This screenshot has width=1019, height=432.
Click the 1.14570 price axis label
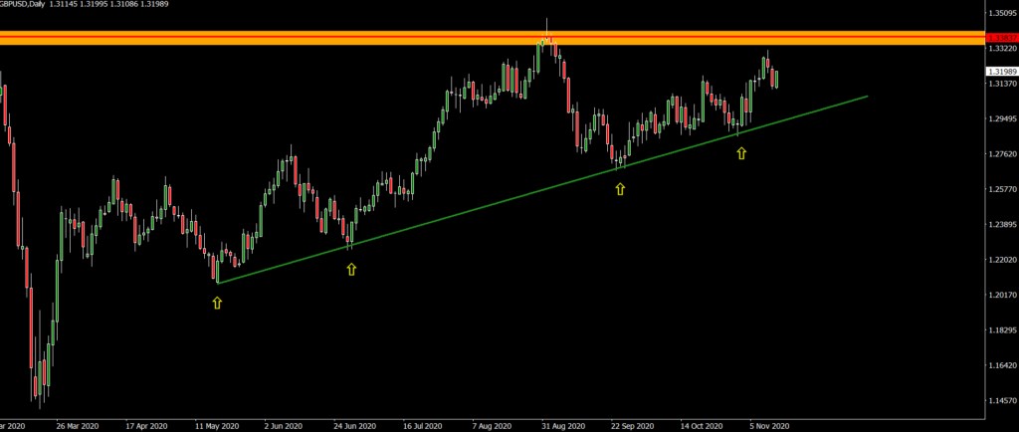[1000, 401]
